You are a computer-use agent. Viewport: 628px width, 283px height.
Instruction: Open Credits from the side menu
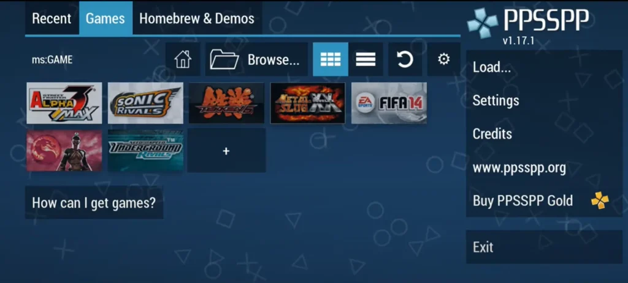click(545, 134)
